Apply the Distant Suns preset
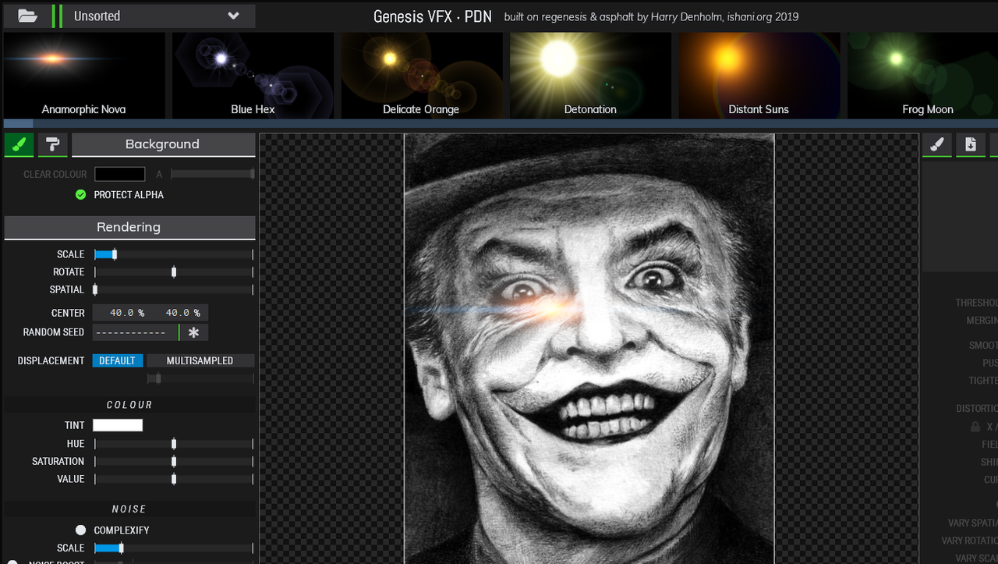The height and width of the screenshot is (564, 998). [759, 75]
